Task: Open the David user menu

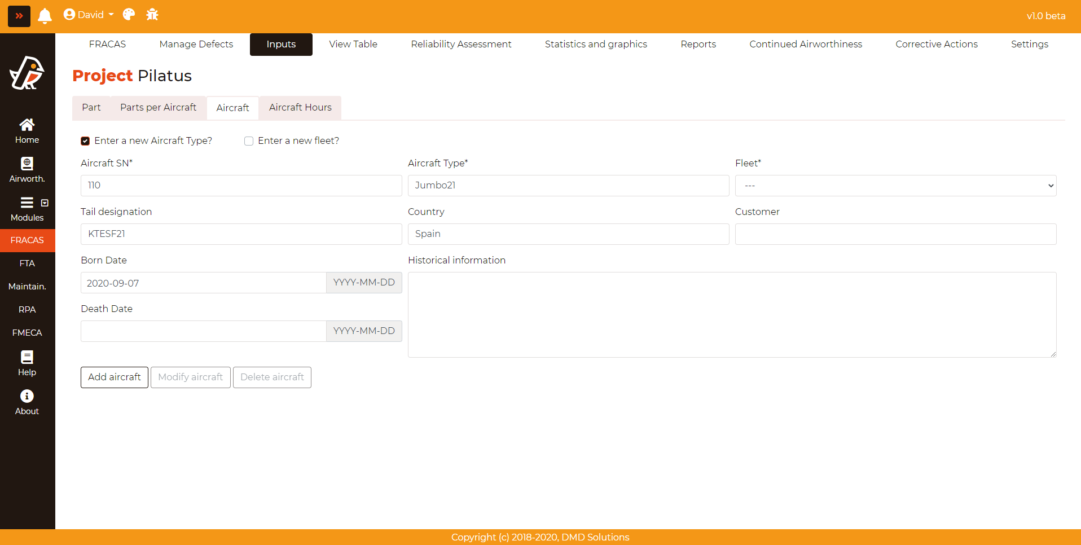Action: coord(89,15)
